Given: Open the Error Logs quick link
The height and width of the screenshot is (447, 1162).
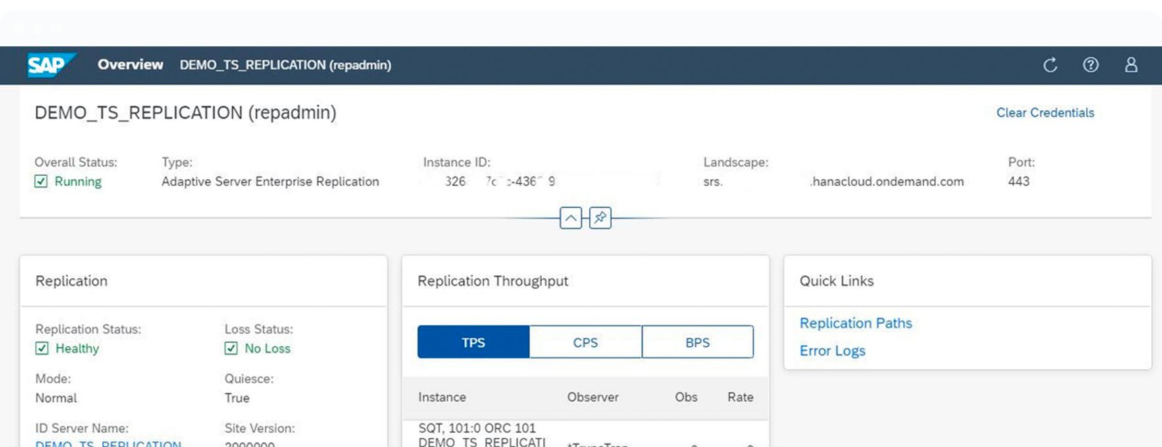Looking at the screenshot, I should 832,350.
